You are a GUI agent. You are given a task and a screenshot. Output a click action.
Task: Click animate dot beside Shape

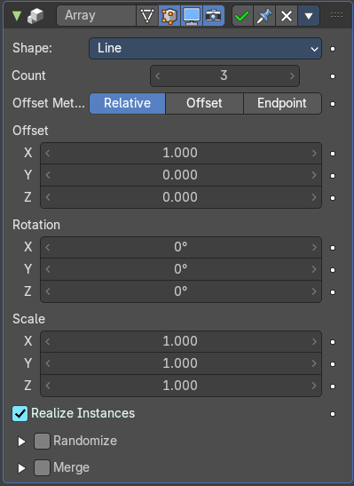coord(333,49)
